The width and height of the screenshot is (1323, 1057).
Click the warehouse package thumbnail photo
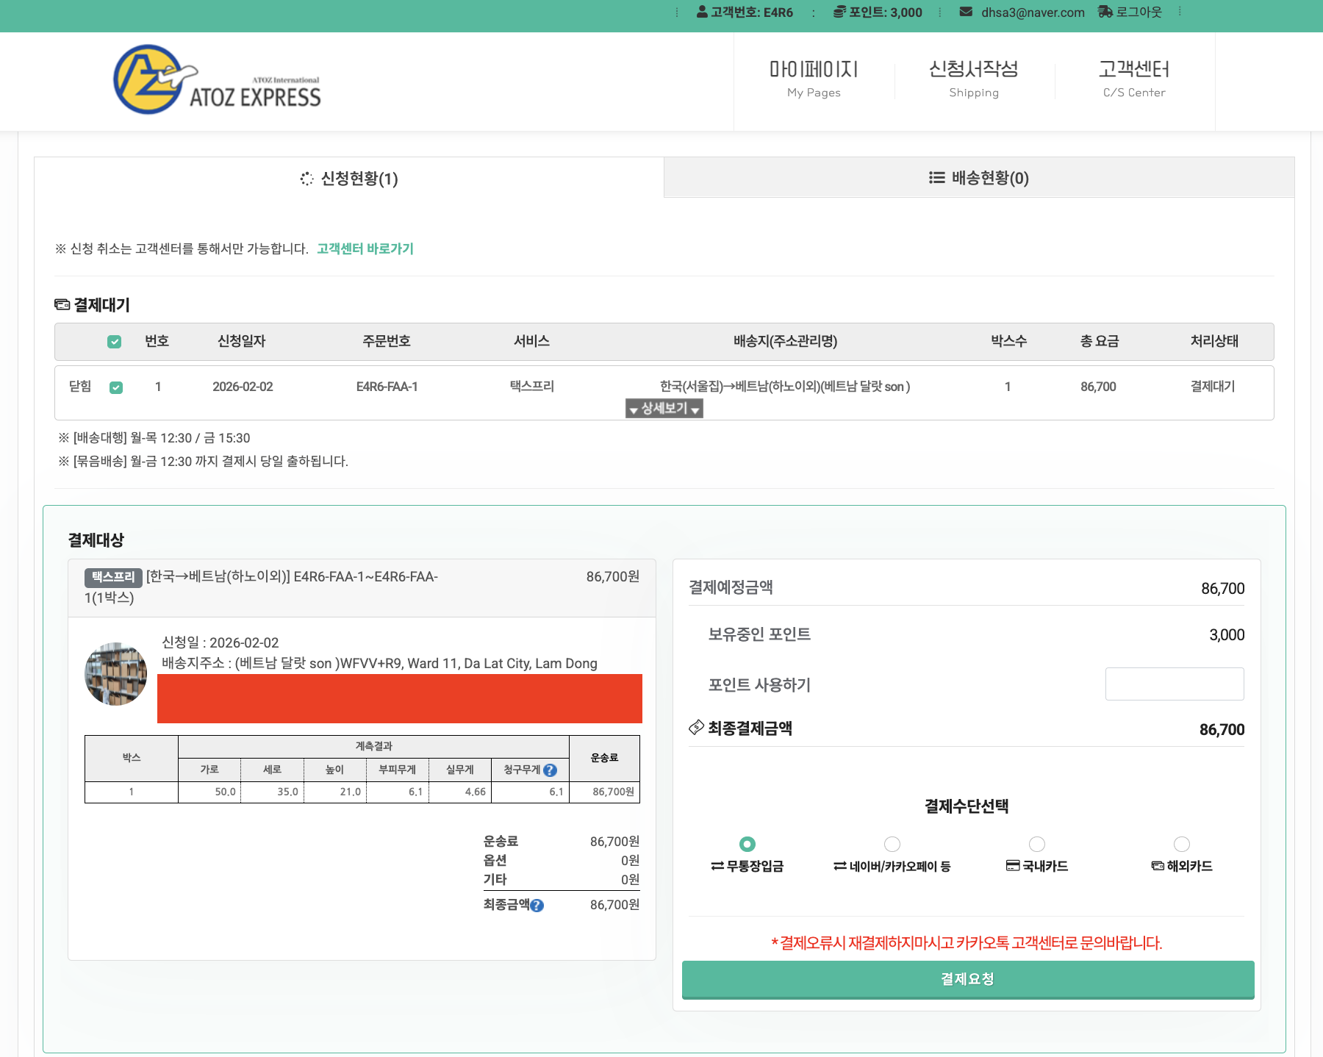tap(116, 674)
